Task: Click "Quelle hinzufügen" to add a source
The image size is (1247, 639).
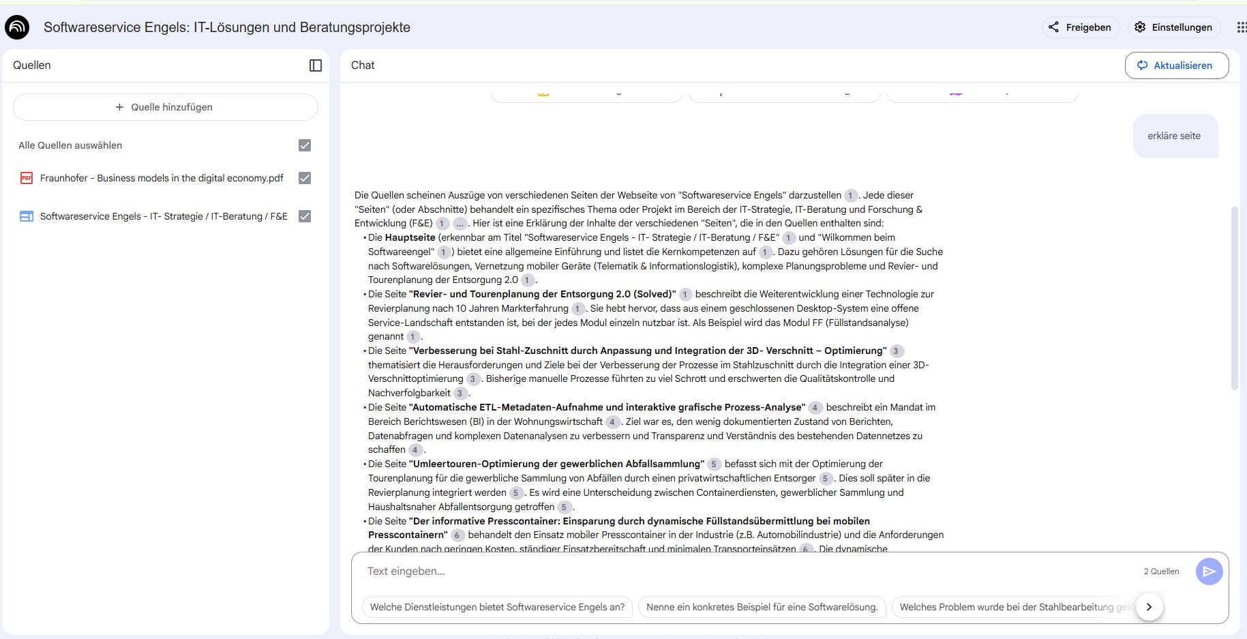Action: [165, 107]
